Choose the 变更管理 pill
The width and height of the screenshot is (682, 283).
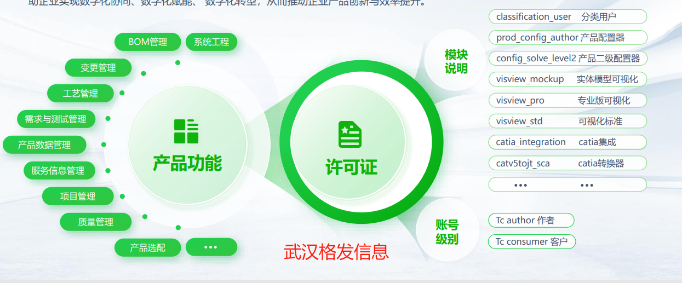coord(99,67)
